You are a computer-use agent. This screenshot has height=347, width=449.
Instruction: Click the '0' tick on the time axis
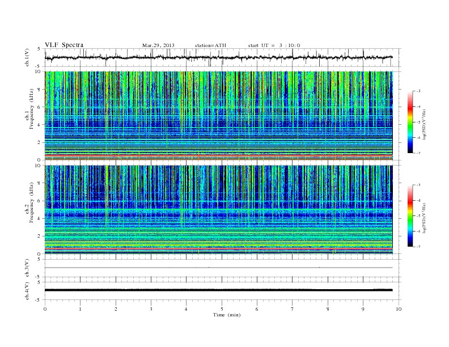pyautogui.click(x=45, y=309)
